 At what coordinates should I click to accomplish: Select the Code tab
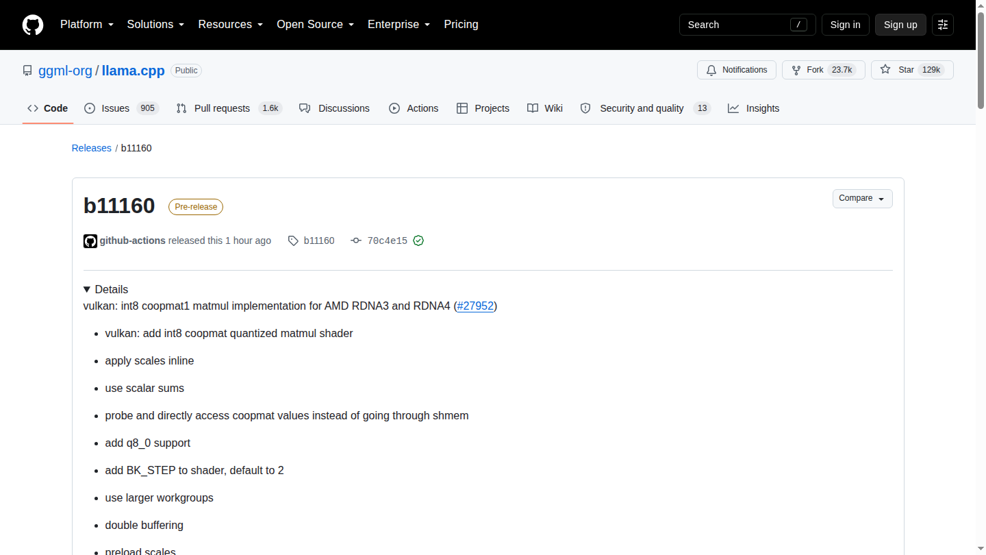pos(48,108)
